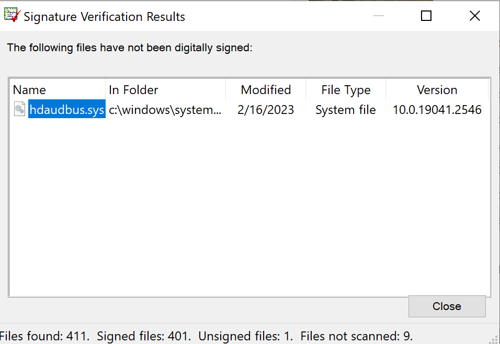The image size is (500, 344).
Task: Sort the list by the Name column
Action: pyautogui.click(x=58, y=90)
